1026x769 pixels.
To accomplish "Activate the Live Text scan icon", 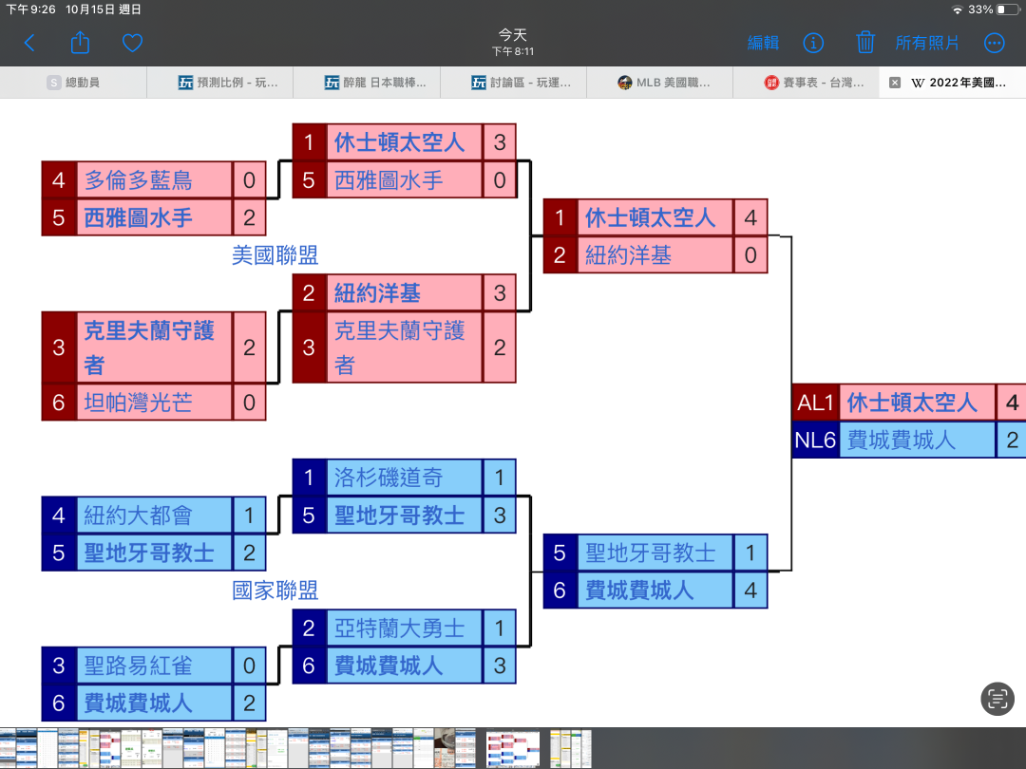I will coord(997,699).
